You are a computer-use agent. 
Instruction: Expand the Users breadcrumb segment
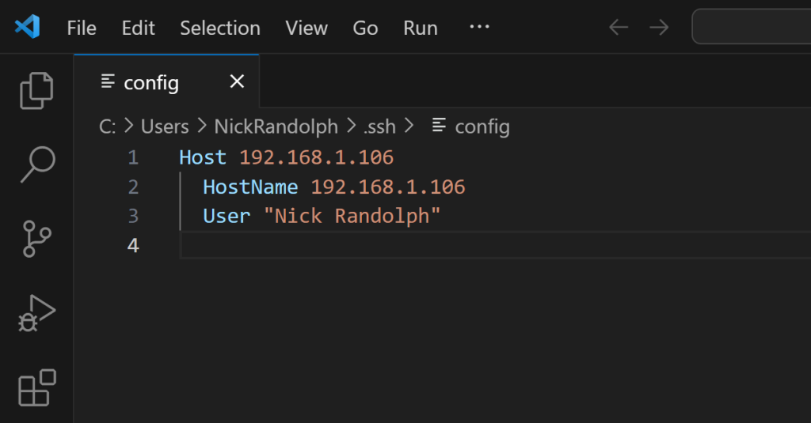pyautogui.click(x=165, y=127)
